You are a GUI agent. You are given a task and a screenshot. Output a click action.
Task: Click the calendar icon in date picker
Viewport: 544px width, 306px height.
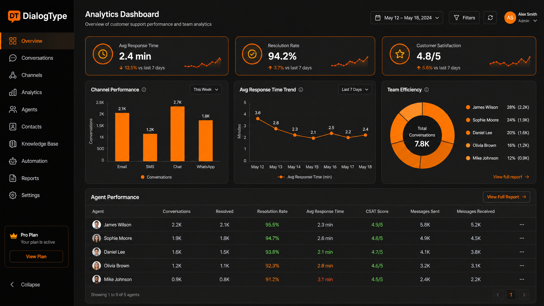pos(378,18)
